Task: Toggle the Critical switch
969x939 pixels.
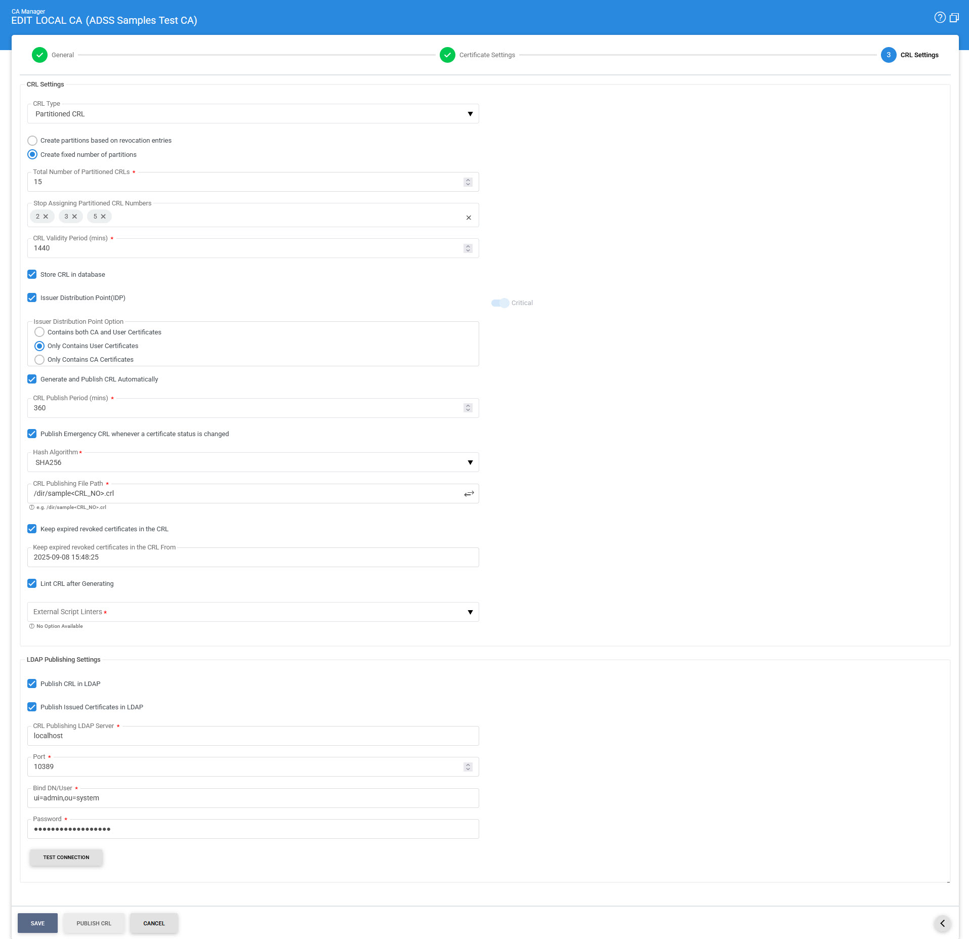Action: click(500, 303)
